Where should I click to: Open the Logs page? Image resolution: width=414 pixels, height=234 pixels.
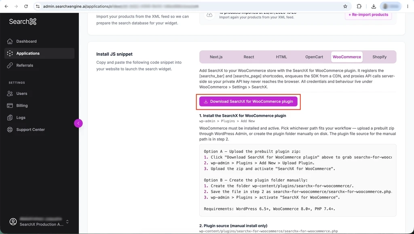[39, 117]
